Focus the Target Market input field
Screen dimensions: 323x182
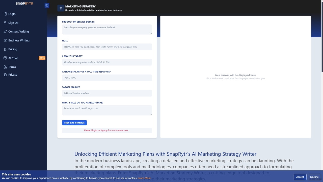click(107, 93)
